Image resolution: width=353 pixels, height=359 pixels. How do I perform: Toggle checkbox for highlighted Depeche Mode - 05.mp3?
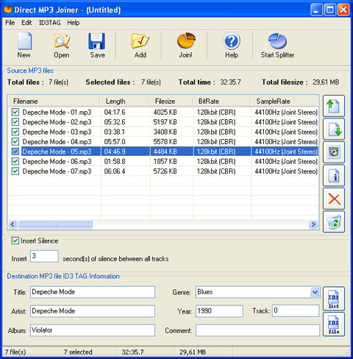pyautogui.click(x=15, y=152)
